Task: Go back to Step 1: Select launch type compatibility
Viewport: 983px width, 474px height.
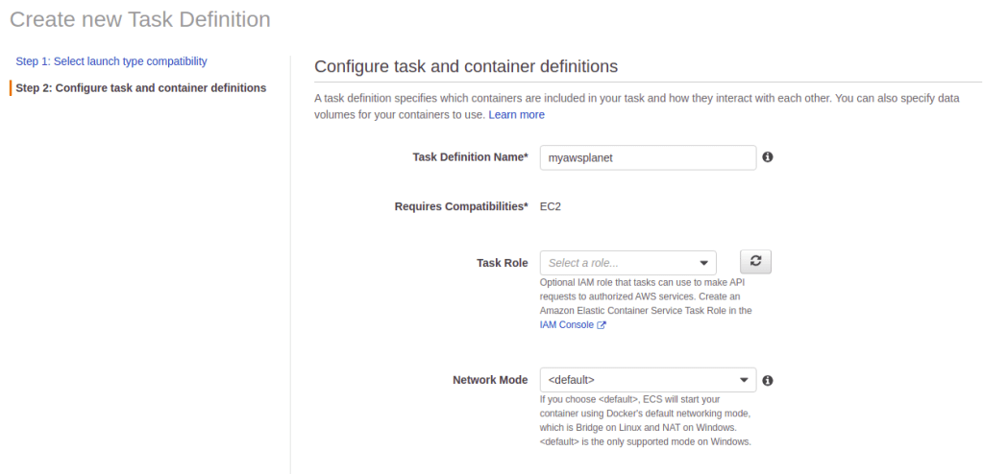Action: pos(111,61)
